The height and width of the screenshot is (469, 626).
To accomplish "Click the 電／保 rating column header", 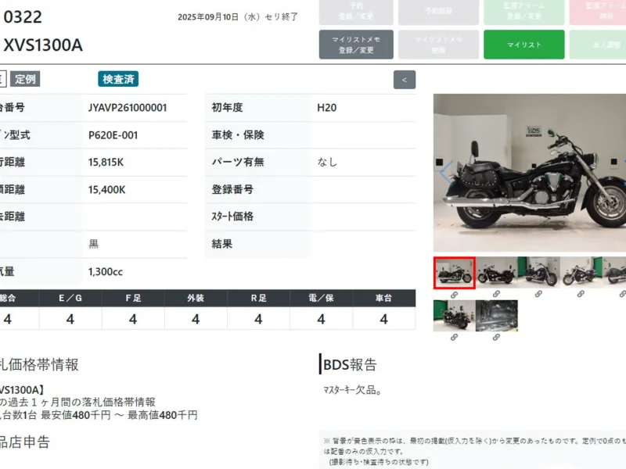I will click(321, 299).
